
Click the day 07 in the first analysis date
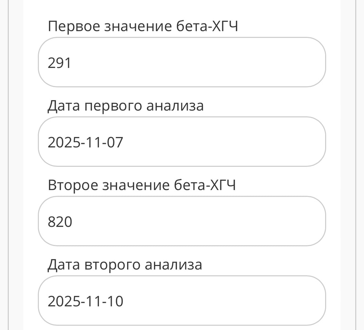[115, 142]
